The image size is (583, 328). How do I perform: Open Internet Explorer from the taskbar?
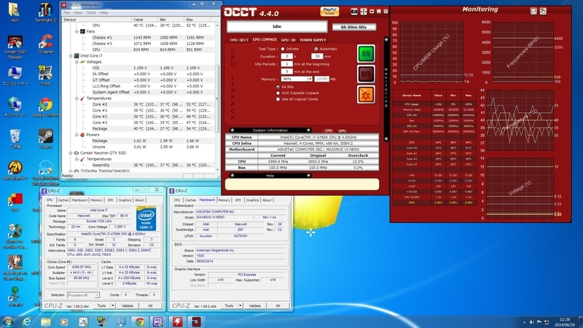pyautogui.click(x=26, y=321)
